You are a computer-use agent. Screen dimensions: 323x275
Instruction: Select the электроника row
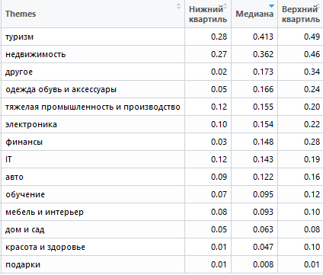click(x=161, y=124)
